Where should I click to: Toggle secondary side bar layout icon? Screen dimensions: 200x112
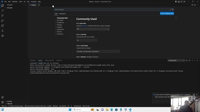click(x=182, y=2)
